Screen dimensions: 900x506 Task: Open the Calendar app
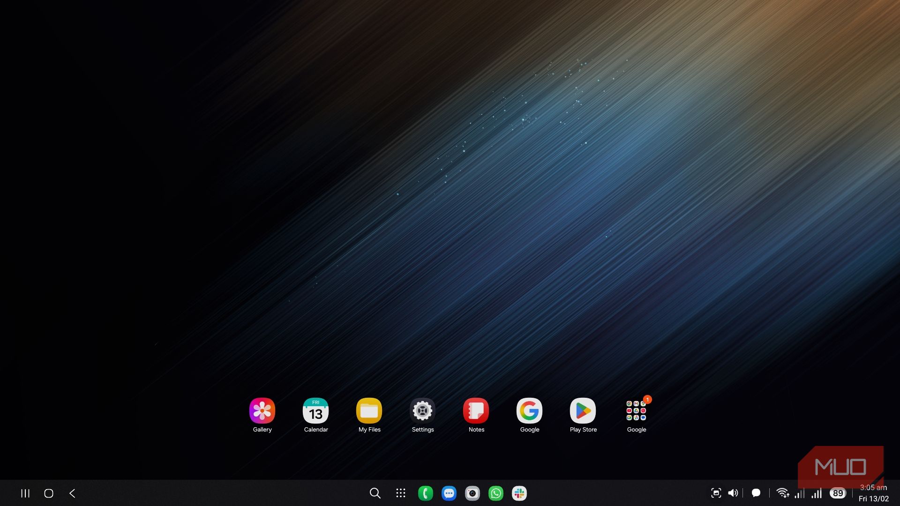pyautogui.click(x=315, y=411)
